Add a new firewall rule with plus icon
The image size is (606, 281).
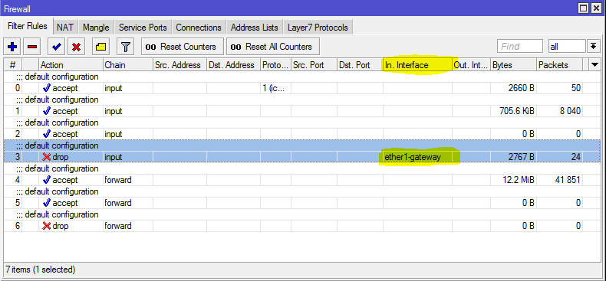tap(12, 47)
